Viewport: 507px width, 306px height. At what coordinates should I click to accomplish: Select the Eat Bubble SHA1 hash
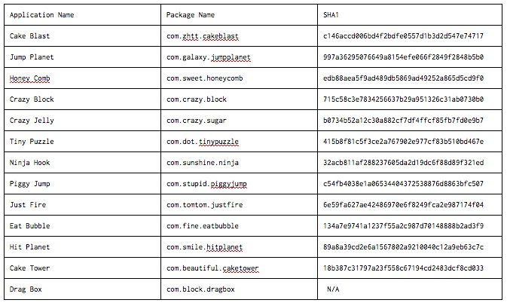coord(404,226)
